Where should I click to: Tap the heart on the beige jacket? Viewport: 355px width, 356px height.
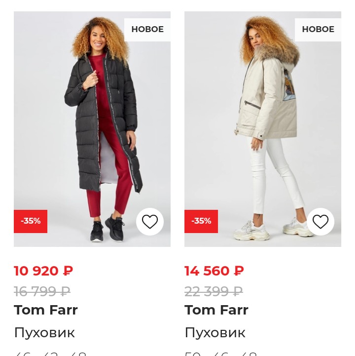[320, 222]
